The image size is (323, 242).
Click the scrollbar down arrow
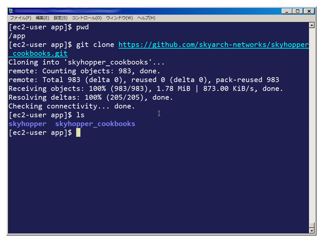[312, 231]
